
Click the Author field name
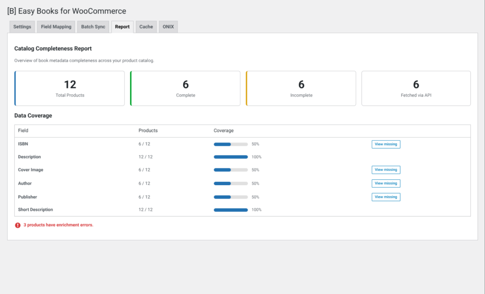[x=25, y=183]
